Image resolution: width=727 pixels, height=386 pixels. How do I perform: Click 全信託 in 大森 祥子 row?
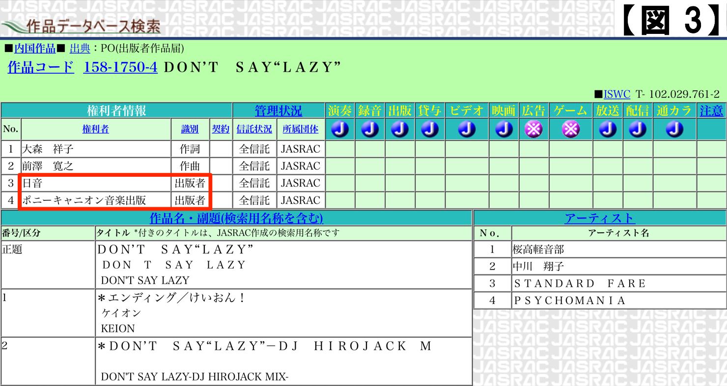254,149
